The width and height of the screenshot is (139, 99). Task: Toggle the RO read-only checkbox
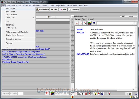[x=121, y=16]
